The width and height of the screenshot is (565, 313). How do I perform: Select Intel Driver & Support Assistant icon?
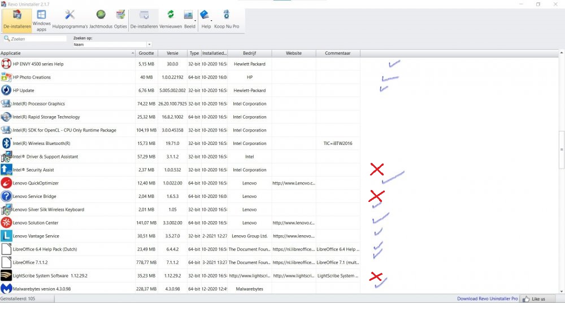pyautogui.click(x=6, y=157)
